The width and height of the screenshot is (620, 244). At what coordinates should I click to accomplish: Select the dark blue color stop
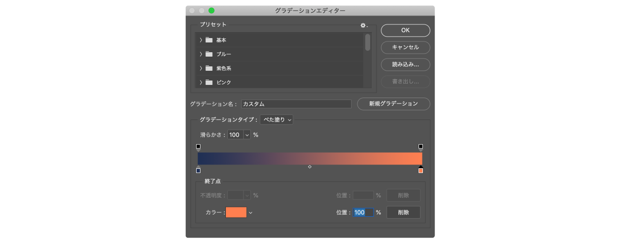pos(198,170)
